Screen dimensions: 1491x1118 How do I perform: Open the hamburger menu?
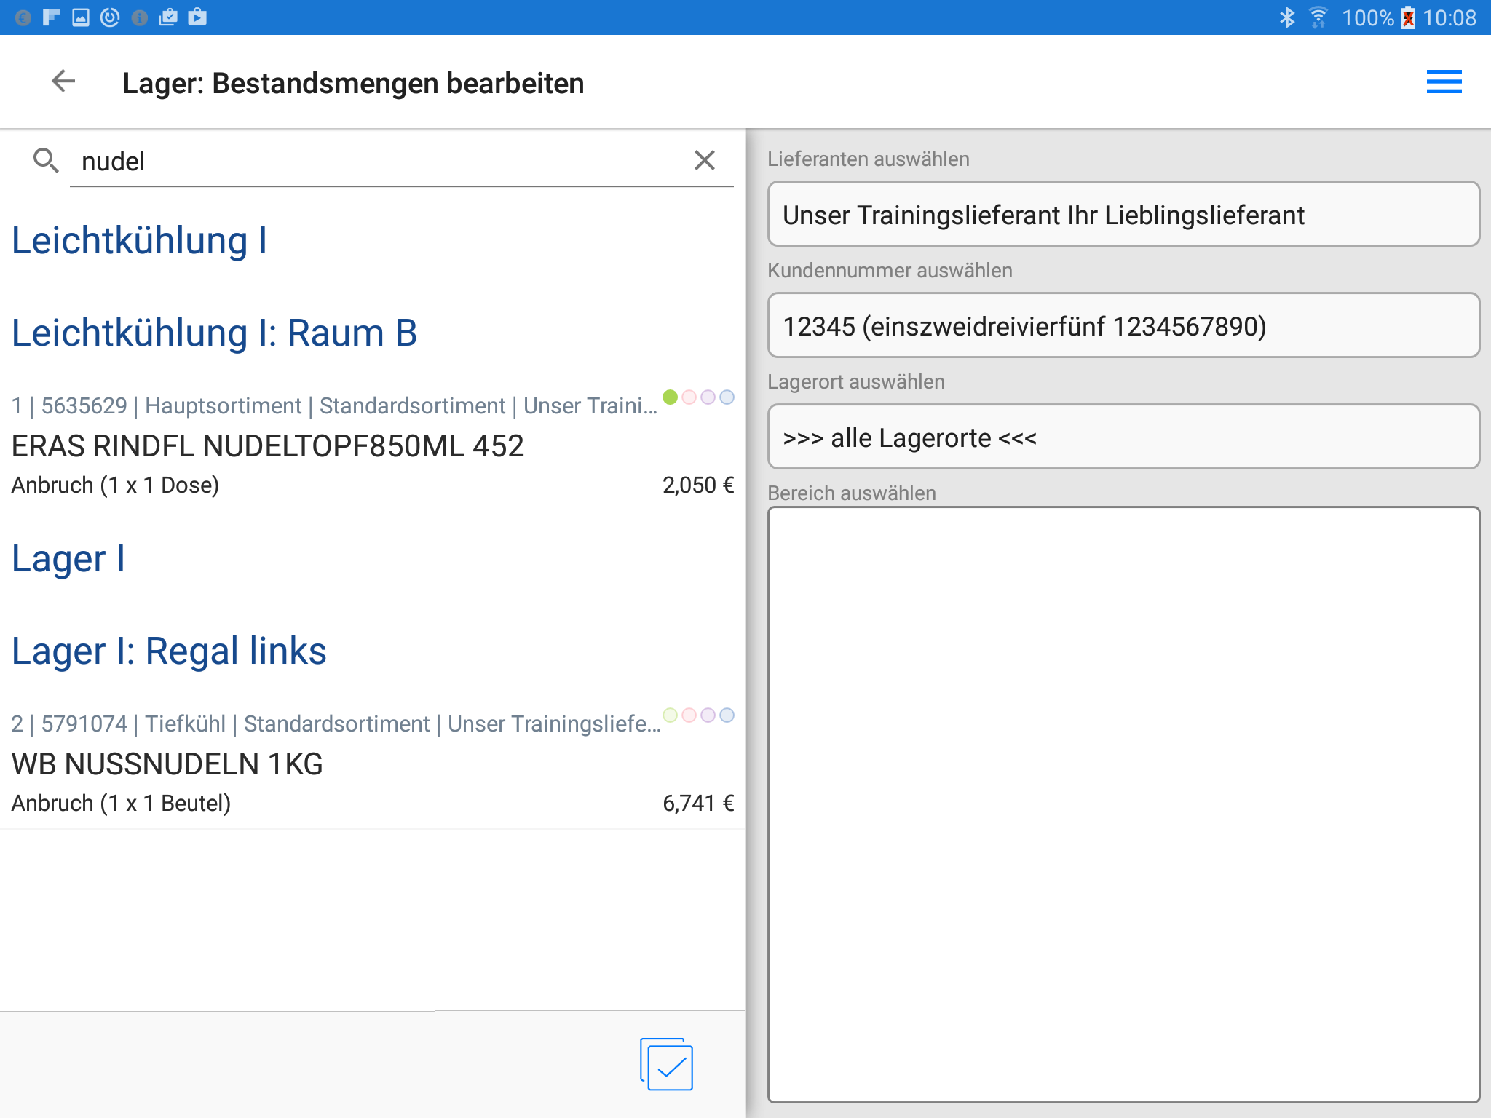pyautogui.click(x=1444, y=82)
